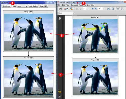Click the Find search field
Viewport: 126px width, 99px height.
[66, 13]
